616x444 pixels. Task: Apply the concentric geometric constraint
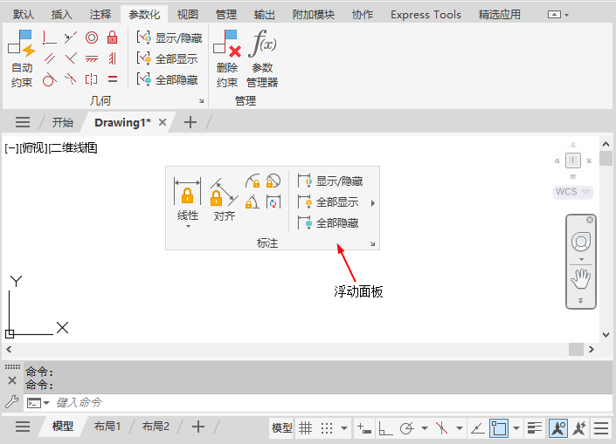(x=91, y=38)
